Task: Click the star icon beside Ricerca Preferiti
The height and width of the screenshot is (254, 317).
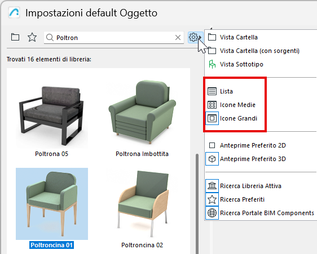Action: 212,199
